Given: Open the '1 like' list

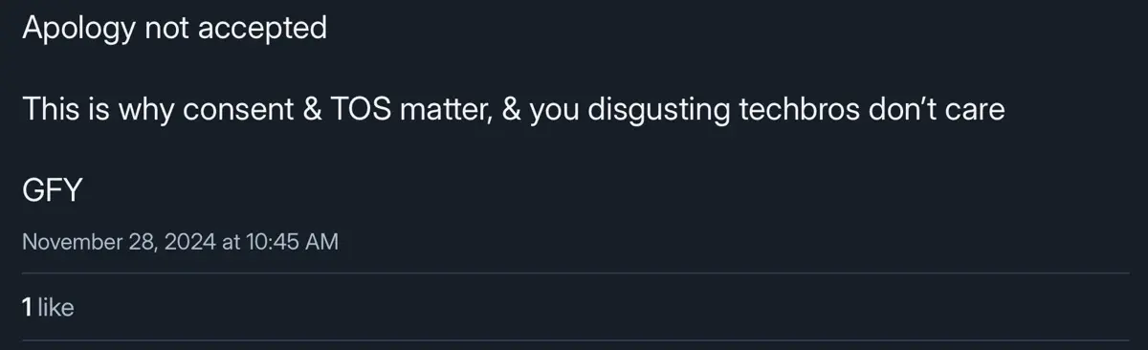Looking at the screenshot, I should click(x=48, y=308).
